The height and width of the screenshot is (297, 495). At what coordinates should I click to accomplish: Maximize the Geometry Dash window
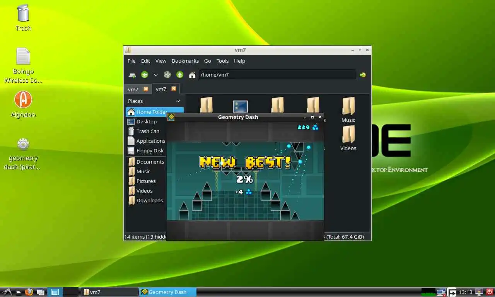(312, 117)
